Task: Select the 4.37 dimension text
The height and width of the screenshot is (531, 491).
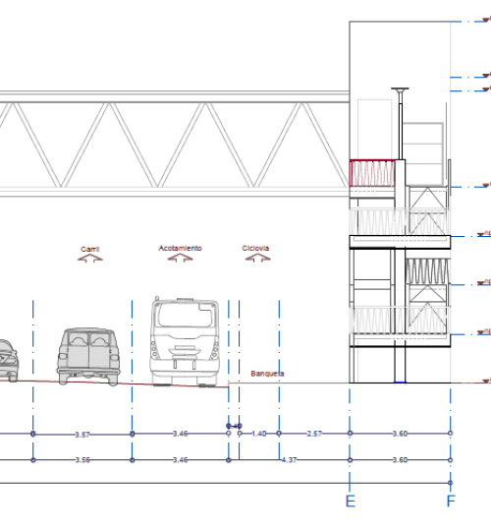Action: [289, 460]
